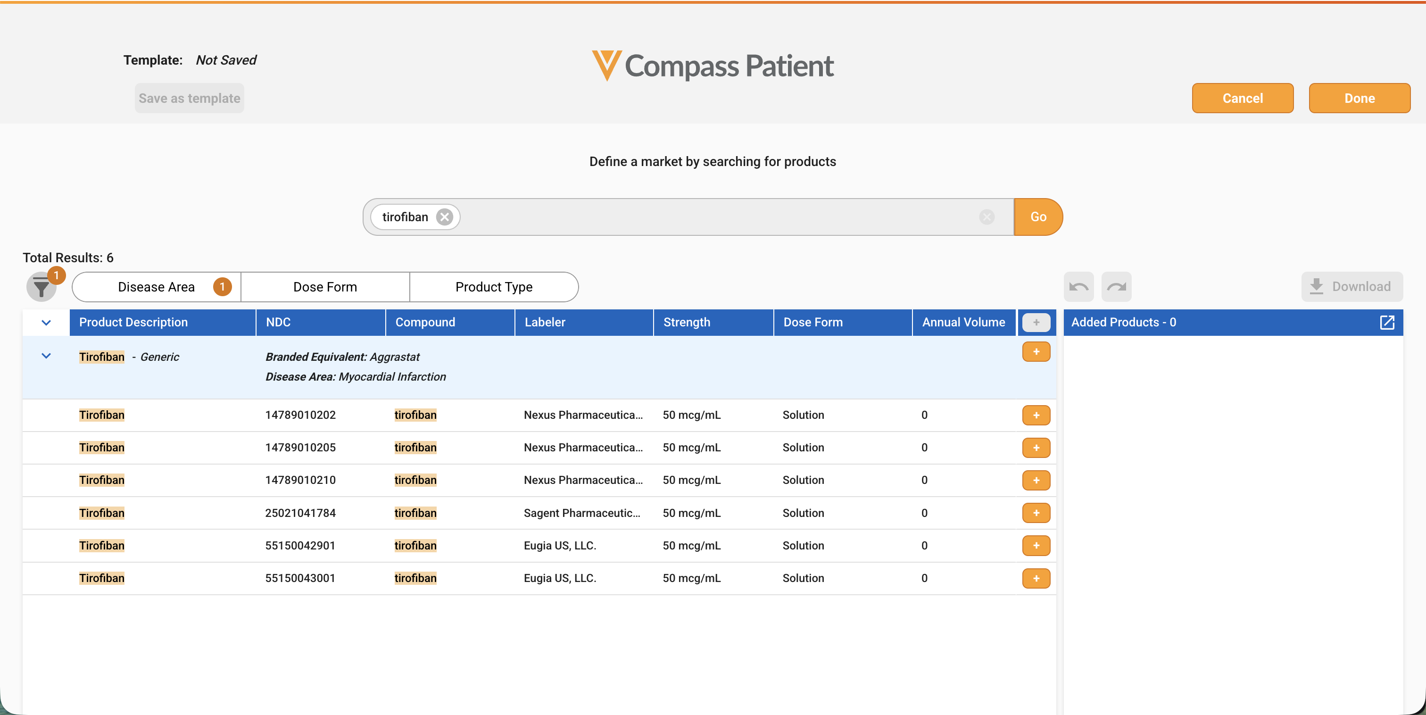Pop out the Added Products panel
This screenshot has width=1426, height=715.
1387,322
